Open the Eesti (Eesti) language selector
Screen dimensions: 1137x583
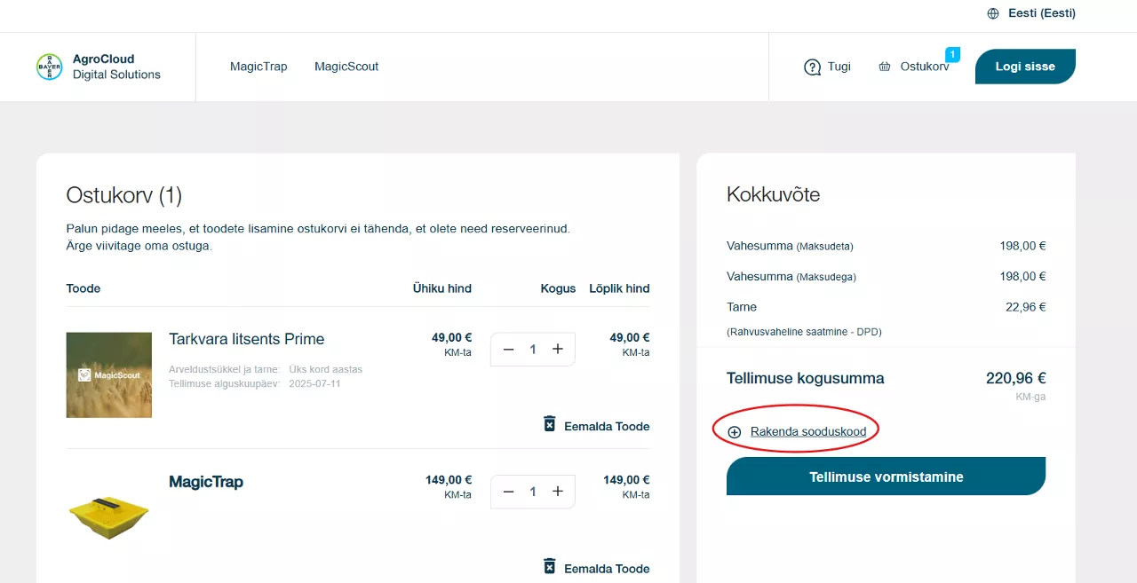1042,13
